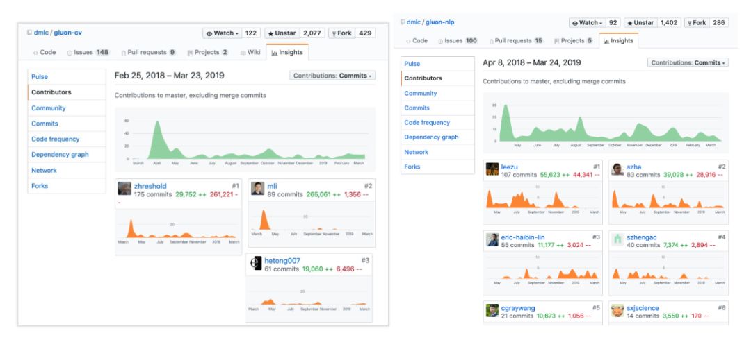Screen dimensions: 751x349
Task: Click the 1,402 stargazers count
Action: 669,22
